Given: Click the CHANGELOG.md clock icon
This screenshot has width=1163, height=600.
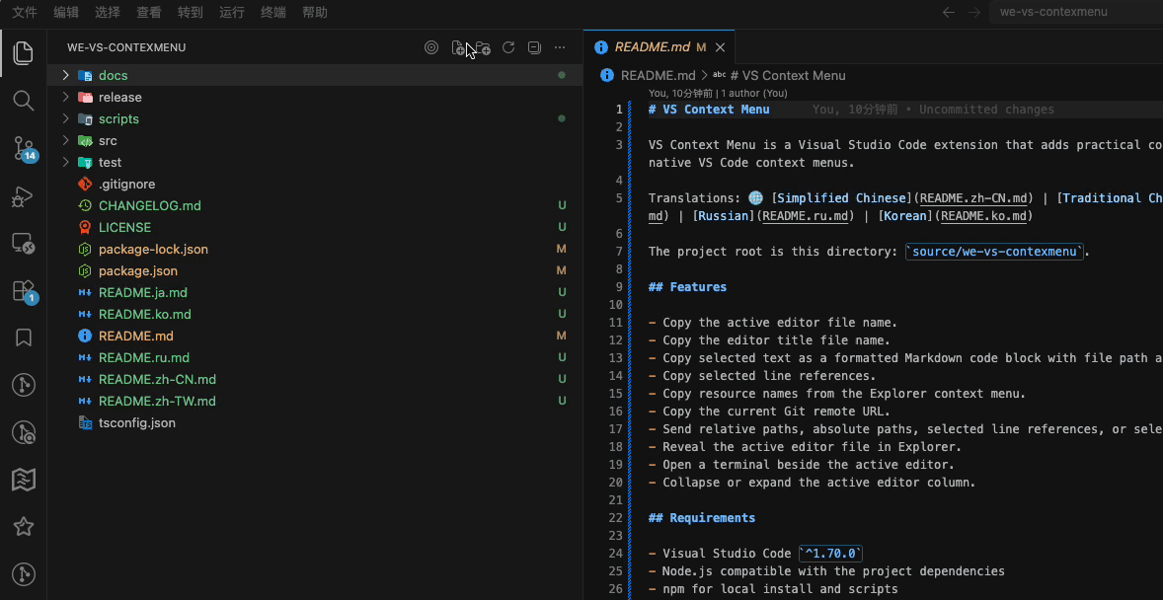Looking at the screenshot, I should (x=85, y=205).
